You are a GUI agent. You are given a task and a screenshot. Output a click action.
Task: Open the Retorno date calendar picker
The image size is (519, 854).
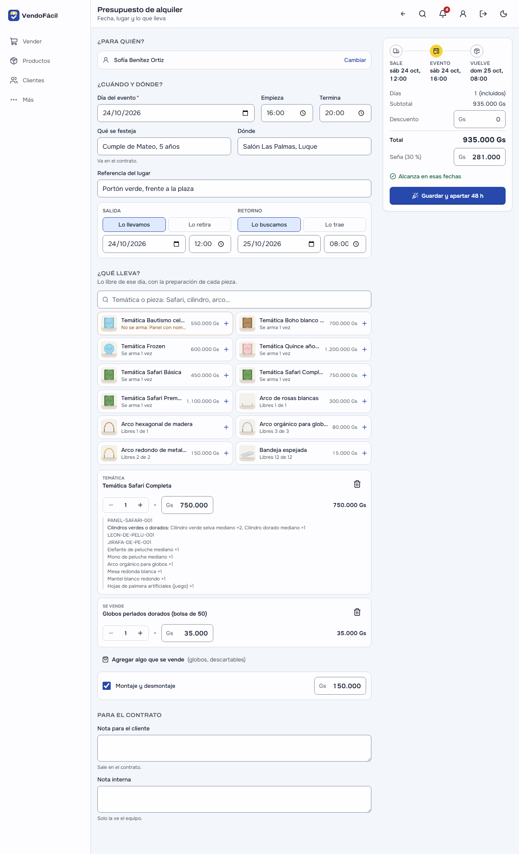click(x=311, y=244)
